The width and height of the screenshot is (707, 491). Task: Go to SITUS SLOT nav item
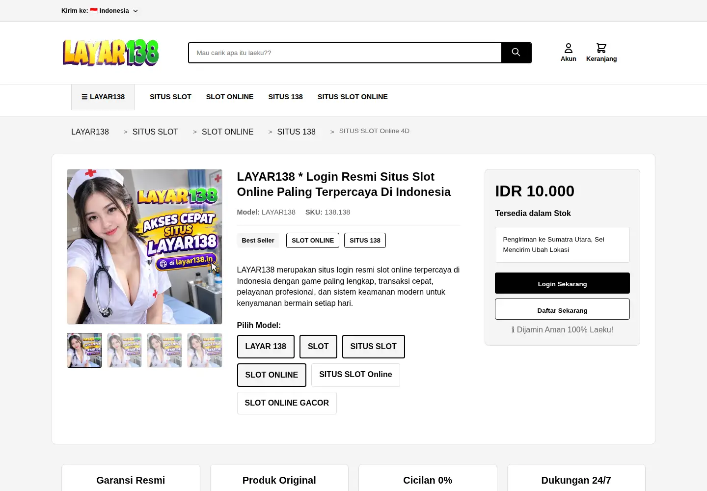(170, 97)
